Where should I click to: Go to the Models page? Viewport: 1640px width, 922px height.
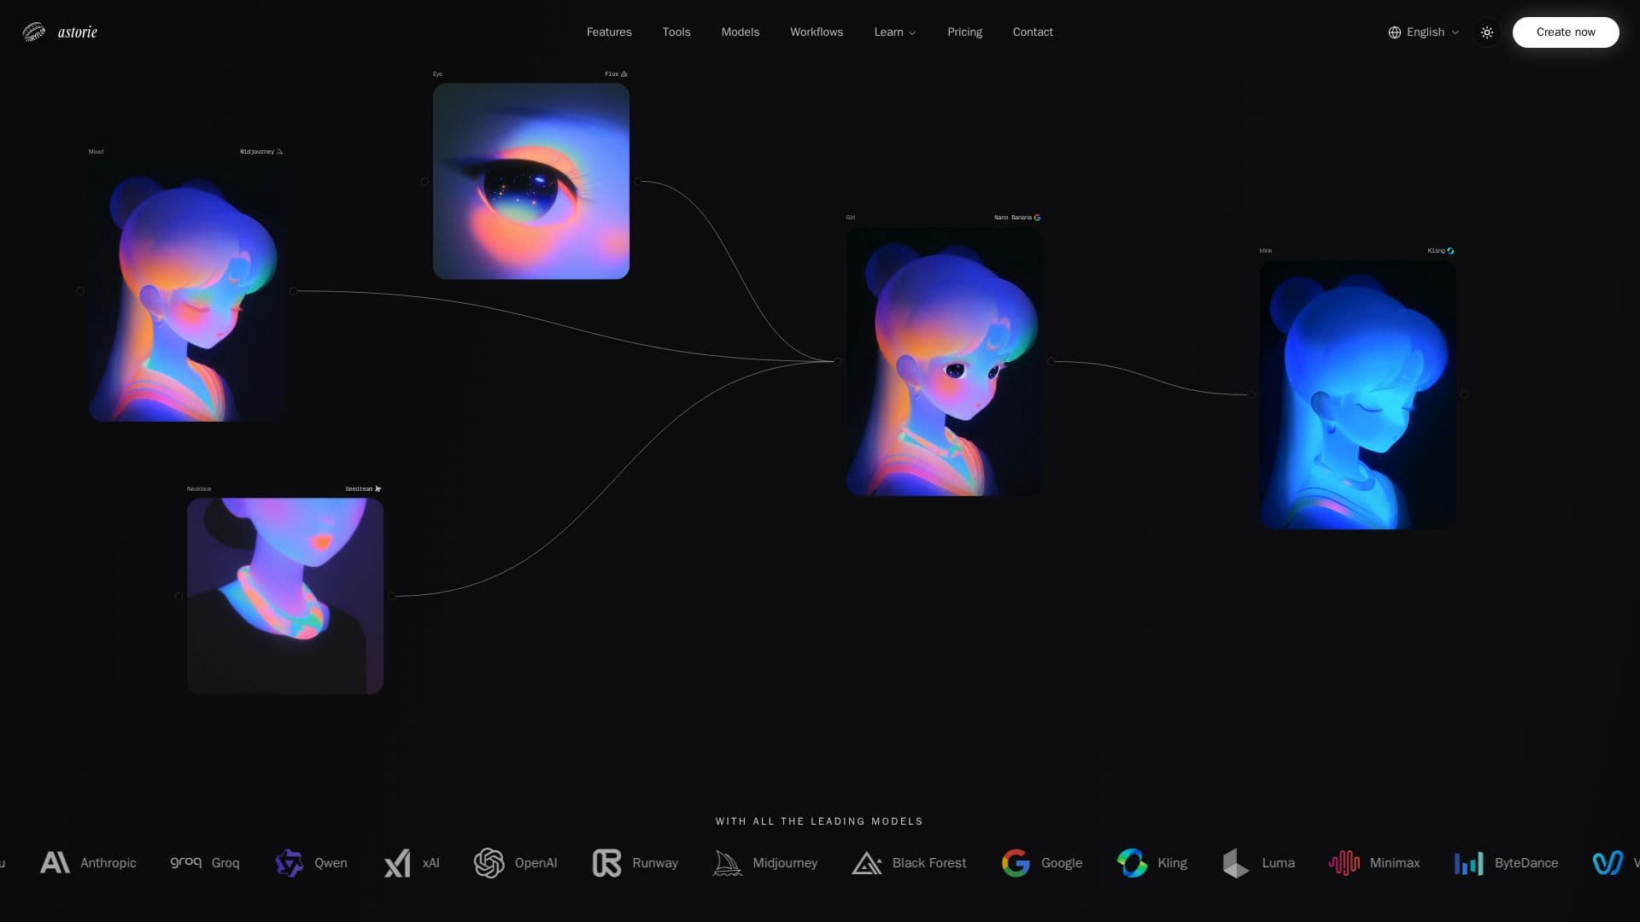click(740, 32)
